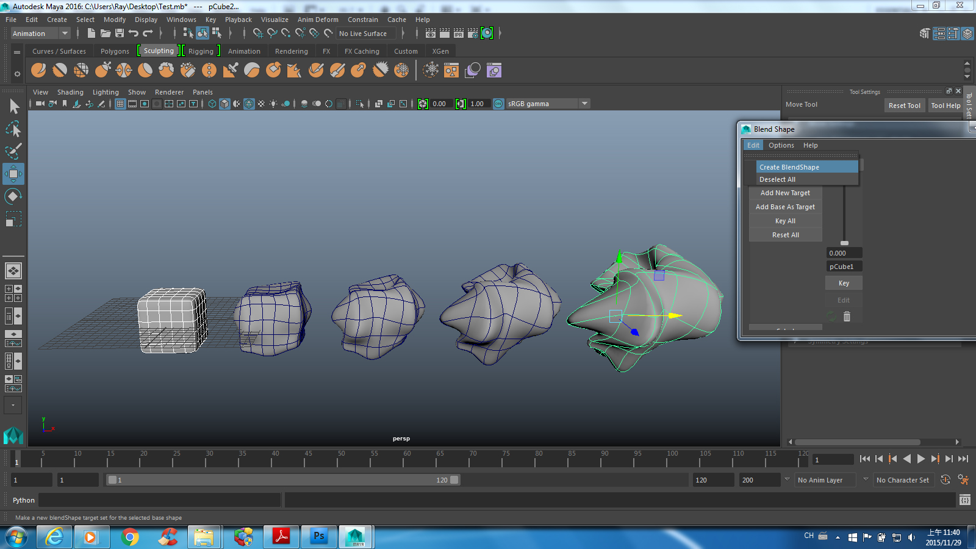Choose the Freeze tool with snowflake icon

click(x=401, y=70)
